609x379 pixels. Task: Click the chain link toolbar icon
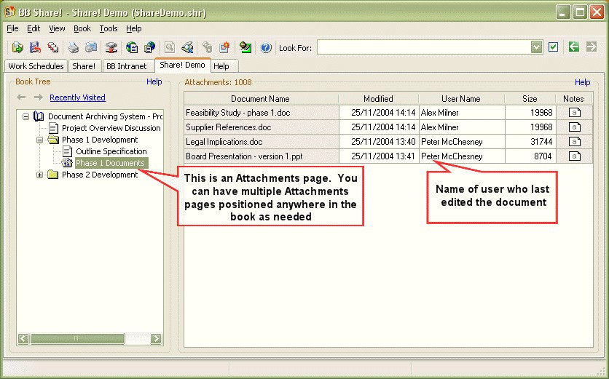[208, 47]
